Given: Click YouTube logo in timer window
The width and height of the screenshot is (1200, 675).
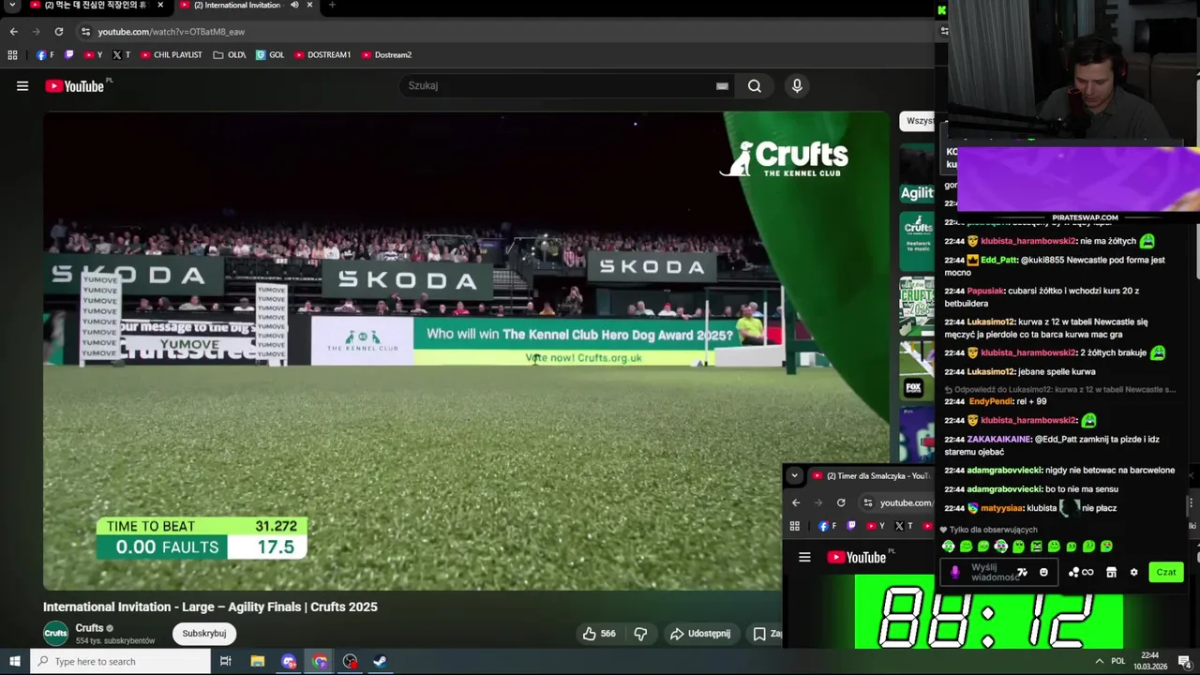Looking at the screenshot, I should coord(857,557).
